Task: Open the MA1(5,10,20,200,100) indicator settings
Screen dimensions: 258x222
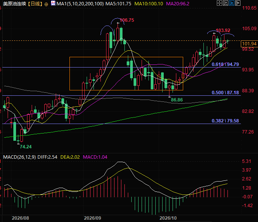Action: pos(80,3)
